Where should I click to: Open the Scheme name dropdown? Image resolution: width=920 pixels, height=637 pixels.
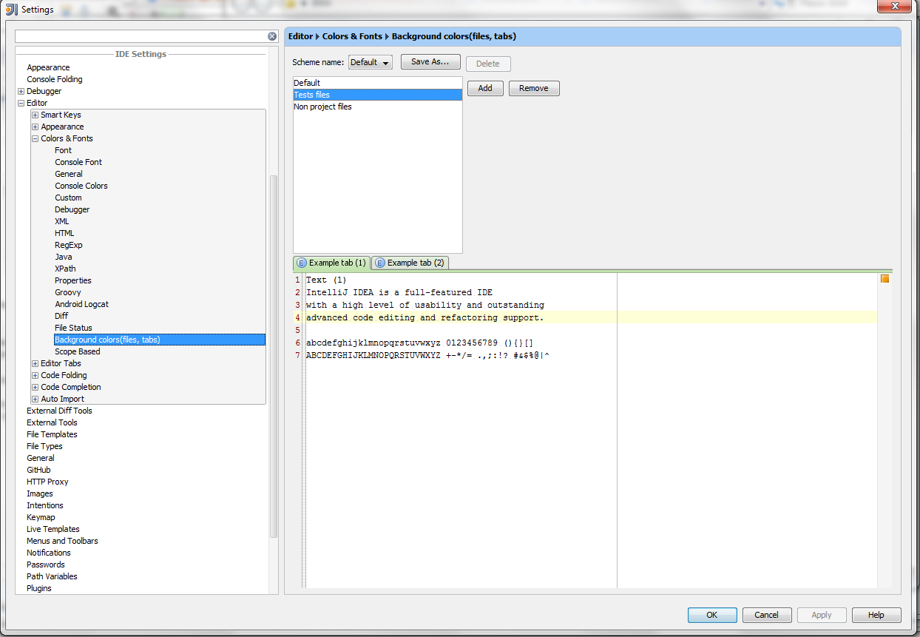[x=371, y=62]
